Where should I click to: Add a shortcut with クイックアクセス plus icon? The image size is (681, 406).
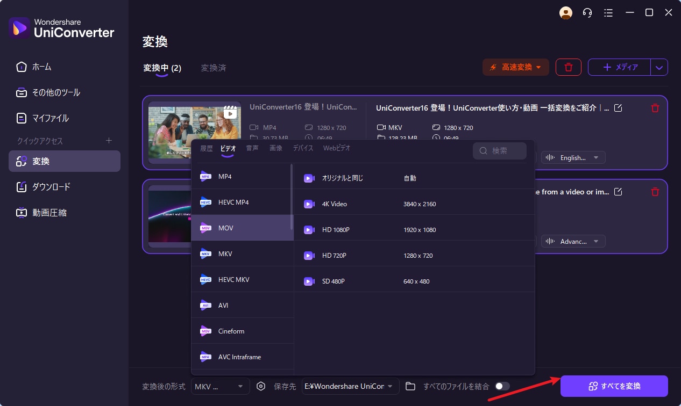coord(109,141)
